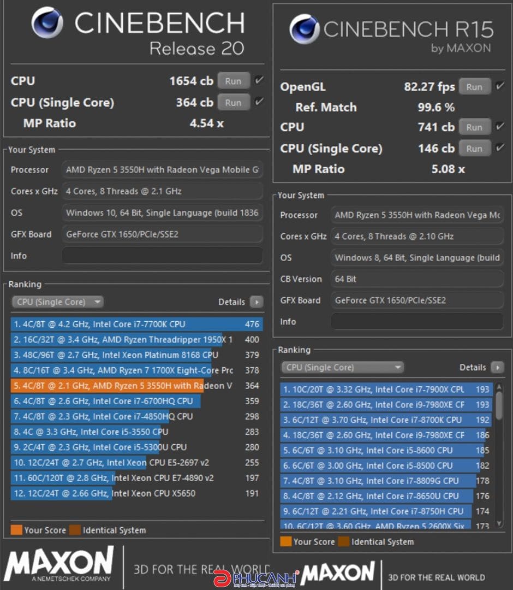Click orange Your Score swatch in R20
513x590 pixels.
(x=16, y=530)
